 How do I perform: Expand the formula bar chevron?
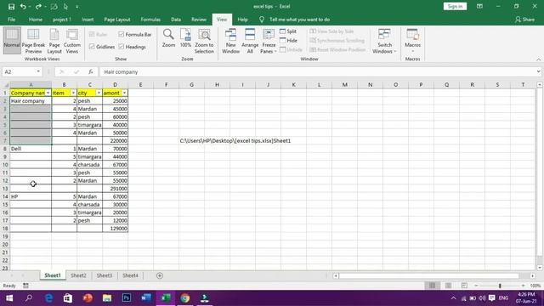click(538, 71)
